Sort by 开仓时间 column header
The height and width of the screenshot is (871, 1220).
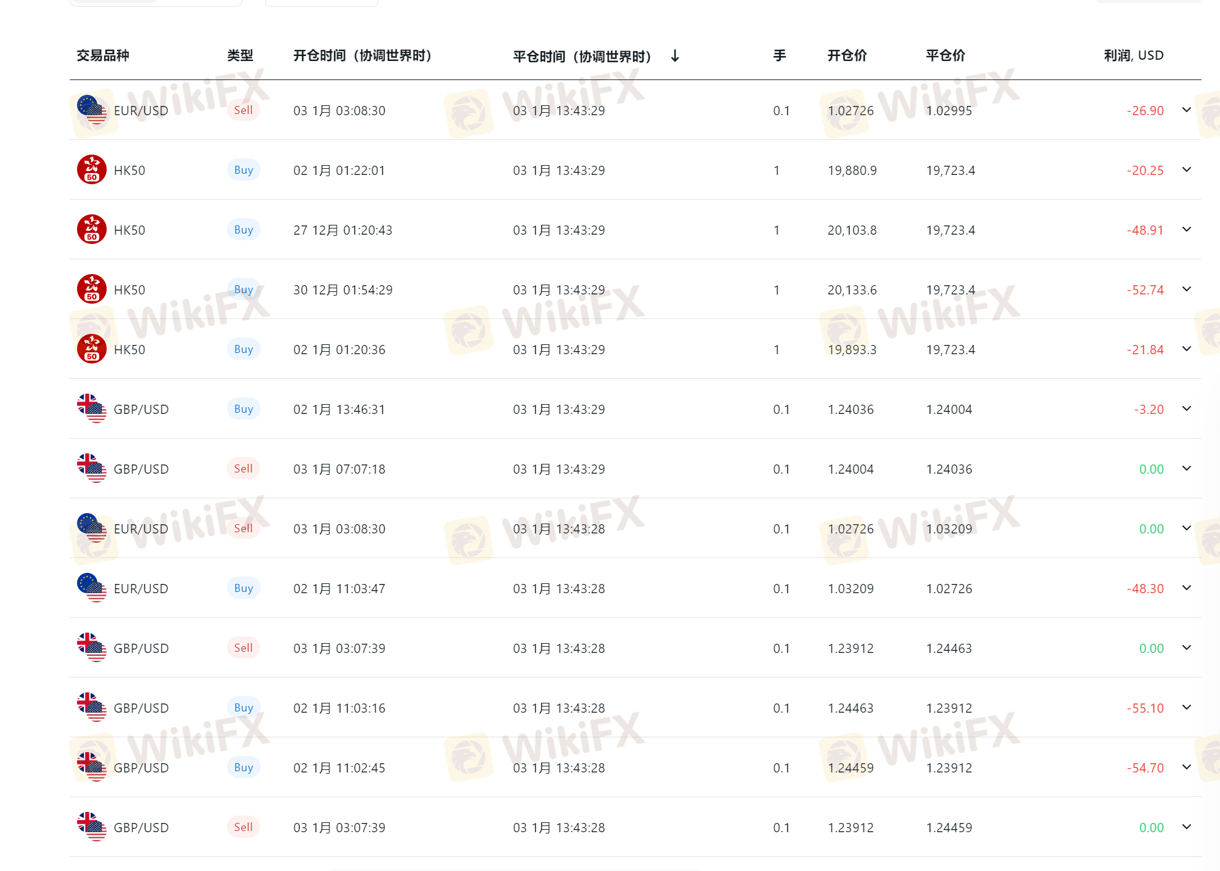[362, 56]
